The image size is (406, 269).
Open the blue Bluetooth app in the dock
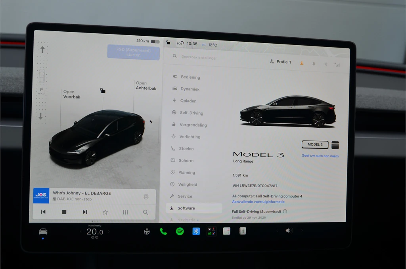click(196, 231)
